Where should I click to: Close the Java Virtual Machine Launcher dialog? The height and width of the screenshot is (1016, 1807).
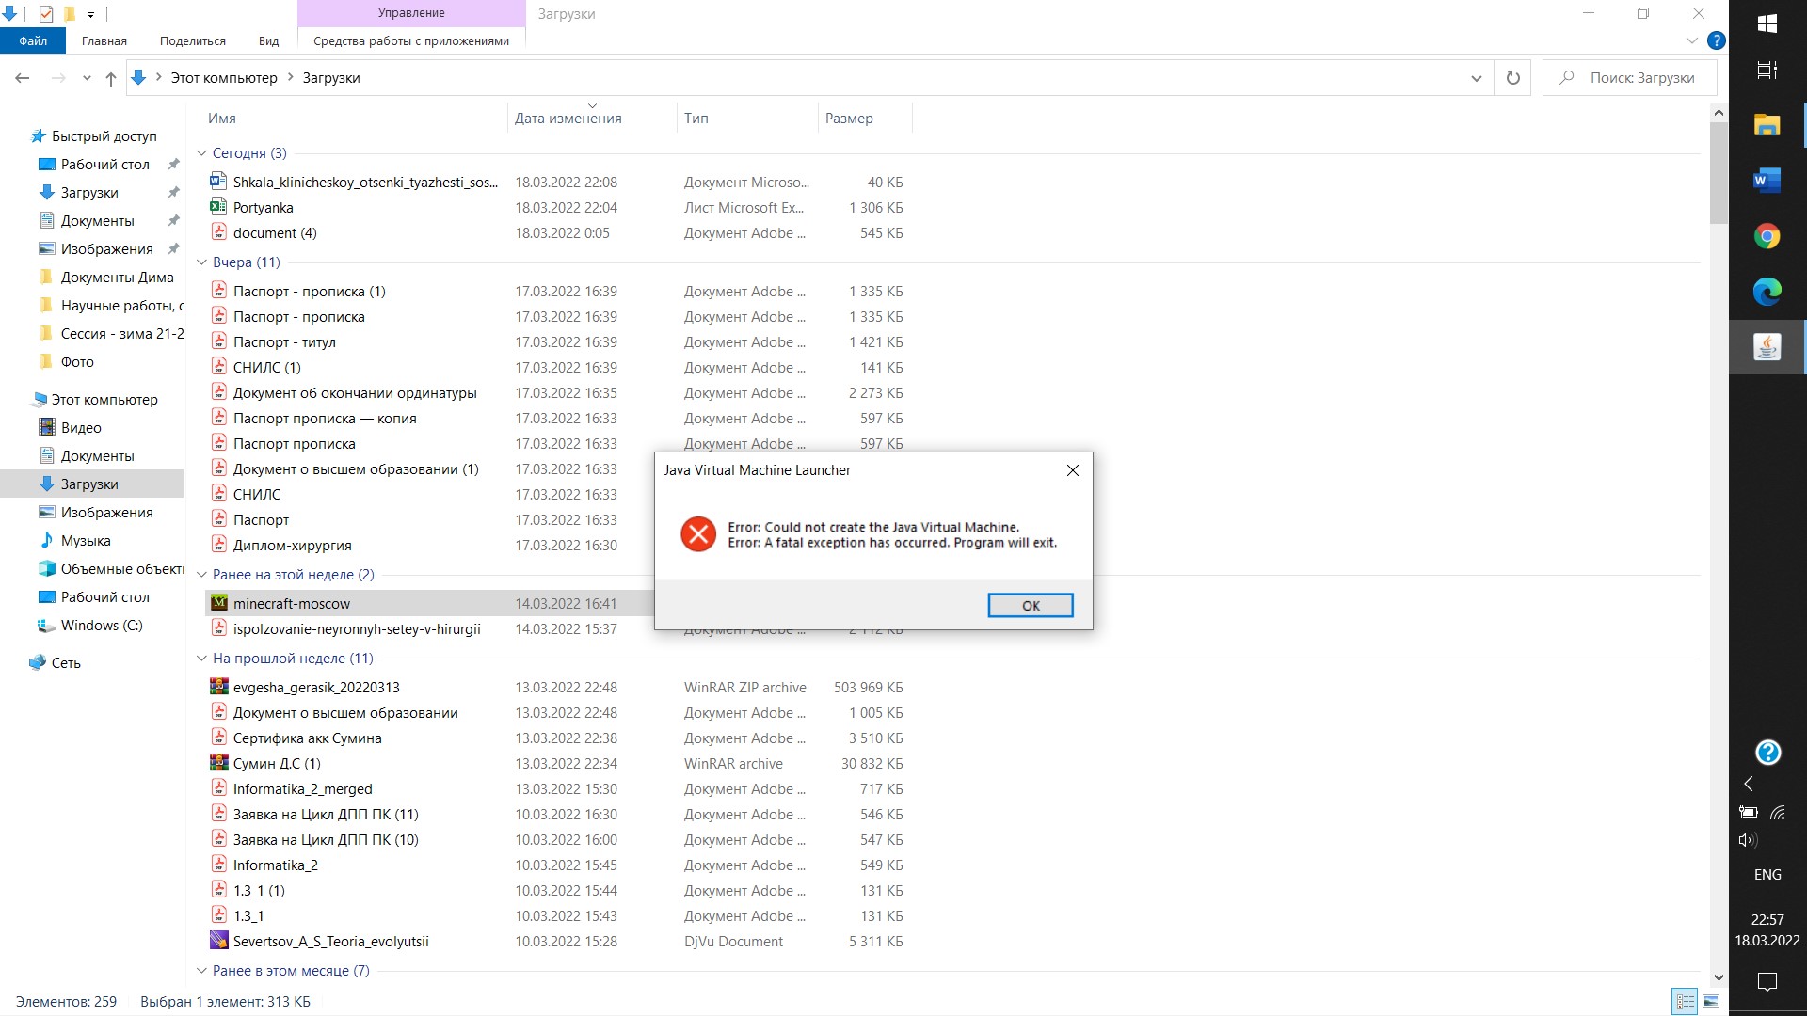tap(1072, 470)
